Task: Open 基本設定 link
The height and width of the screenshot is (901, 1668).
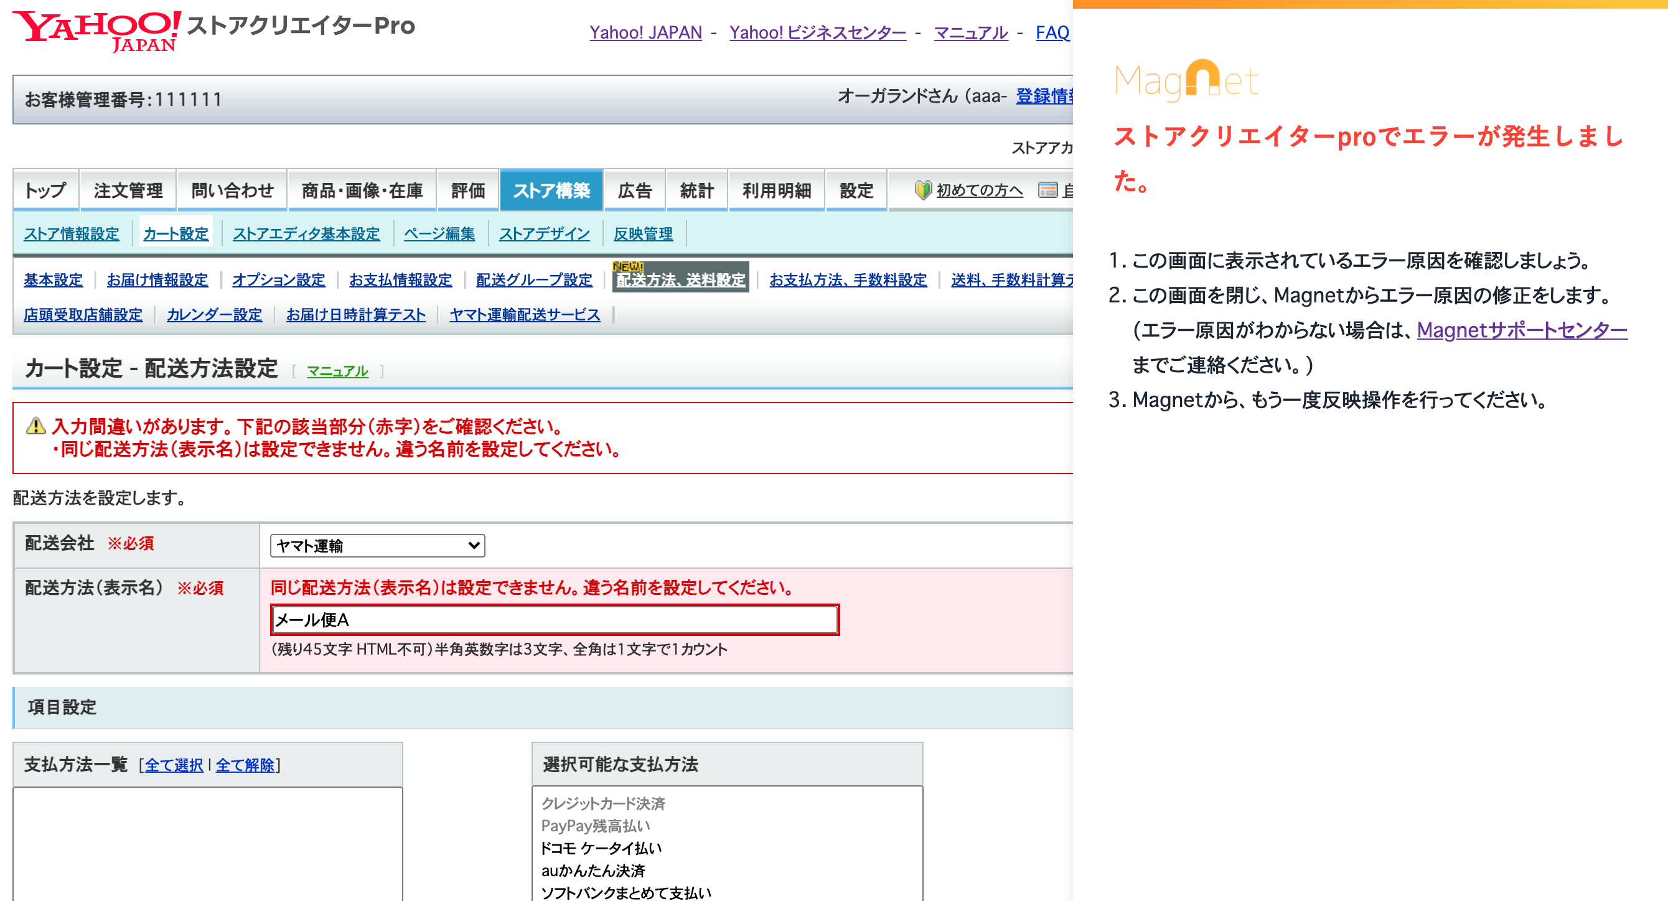Action: tap(53, 279)
